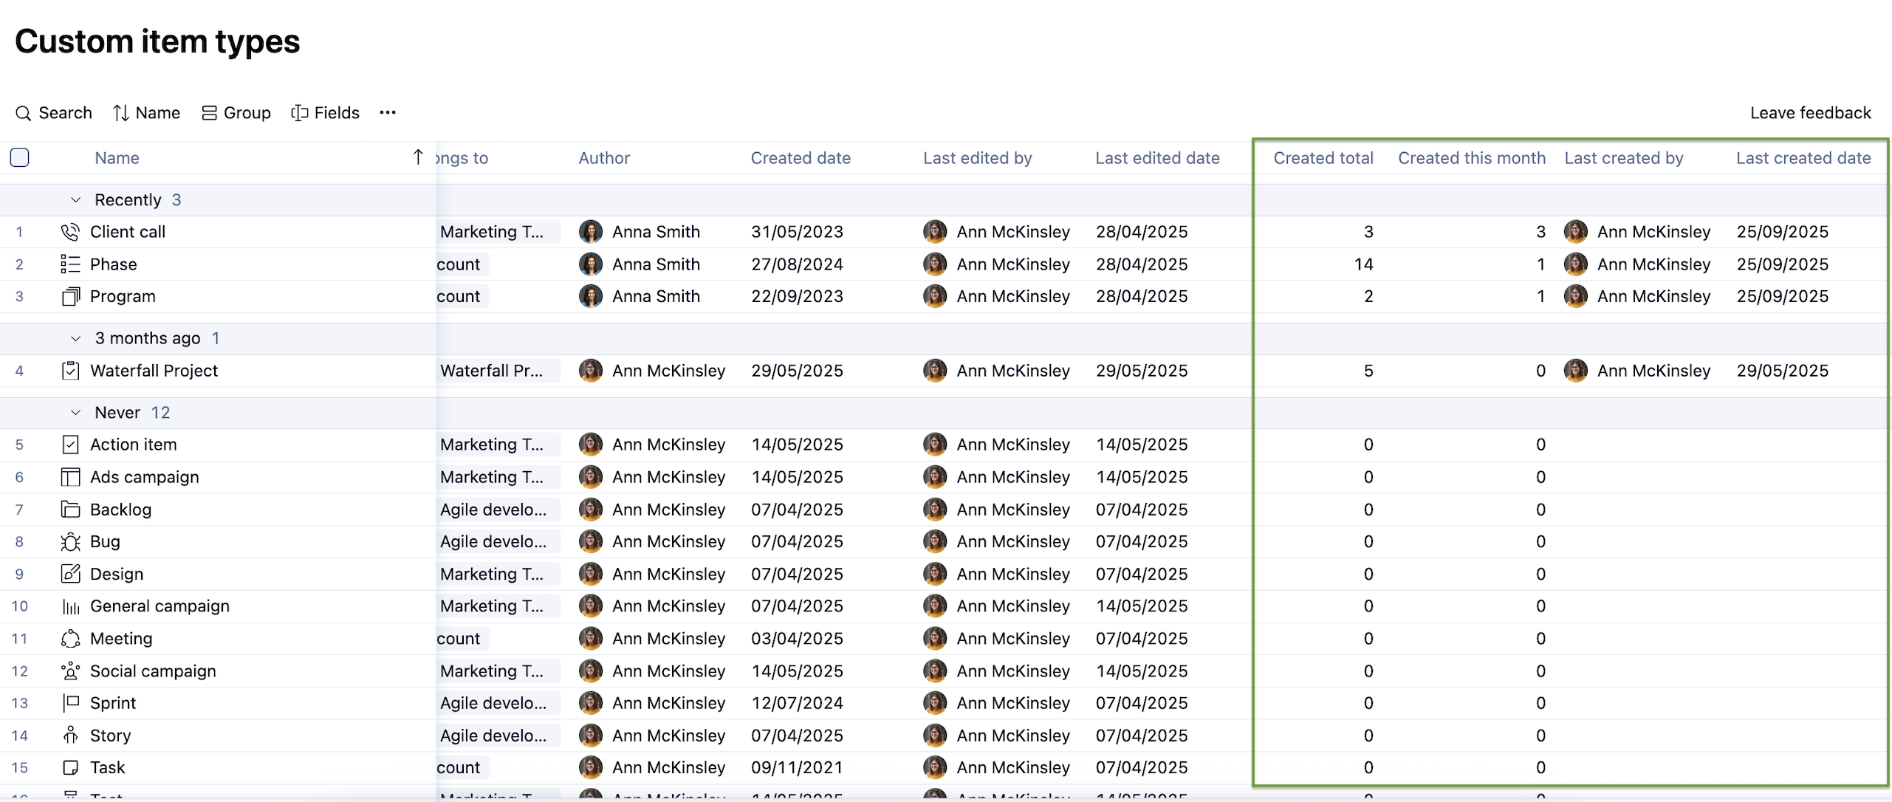1892x802 pixels.
Task: Click the Social campaign people icon
Action: coord(70,671)
